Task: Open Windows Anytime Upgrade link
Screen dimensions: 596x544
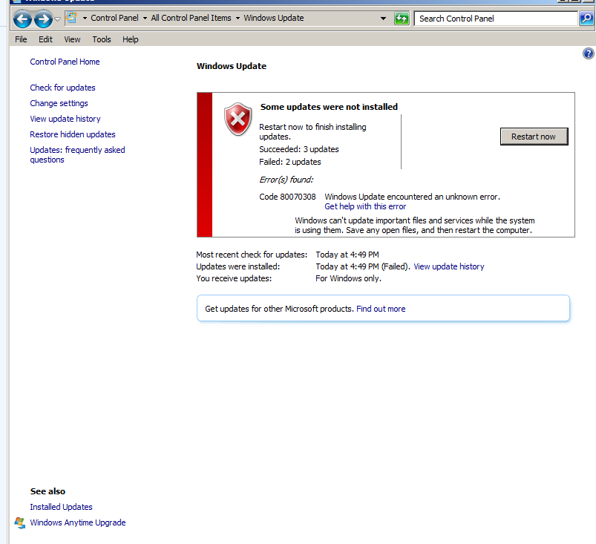Action: point(78,522)
